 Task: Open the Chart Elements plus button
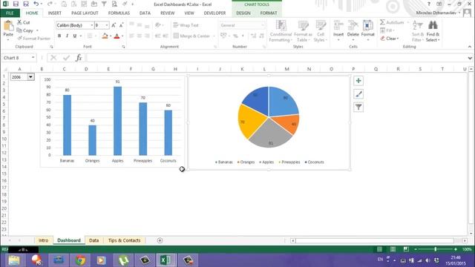point(358,81)
